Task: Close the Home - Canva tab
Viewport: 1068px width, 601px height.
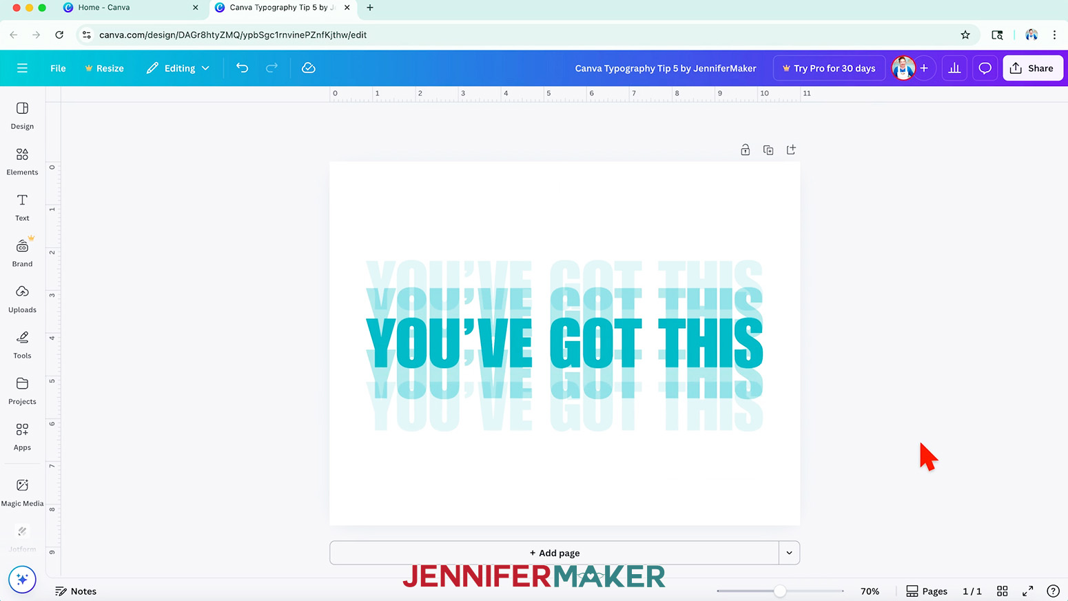Action: click(x=196, y=8)
